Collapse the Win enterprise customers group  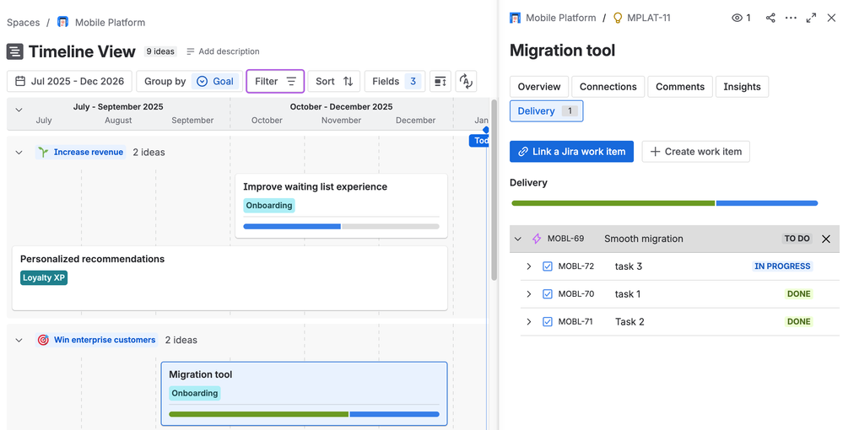pos(19,340)
